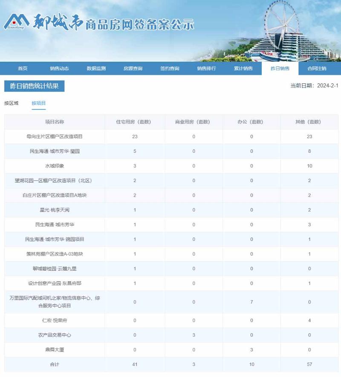The width and height of the screenshot is (341, 377).
Task: Click the 昨日销售统计结果 heading button
Action: [x=35, y=86]
